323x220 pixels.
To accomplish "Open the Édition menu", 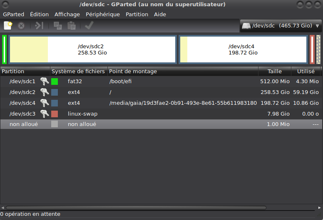I will pos(40,15).
